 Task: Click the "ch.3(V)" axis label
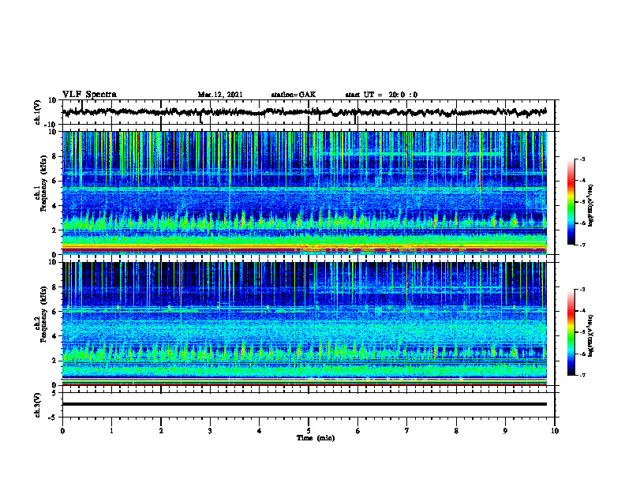(38, 406)
